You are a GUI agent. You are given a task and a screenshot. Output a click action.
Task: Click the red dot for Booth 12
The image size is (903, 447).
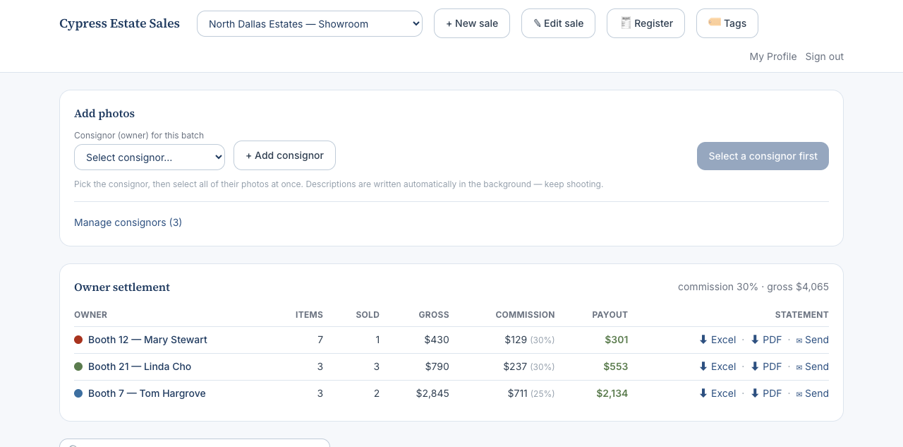(x=78, y=340)
